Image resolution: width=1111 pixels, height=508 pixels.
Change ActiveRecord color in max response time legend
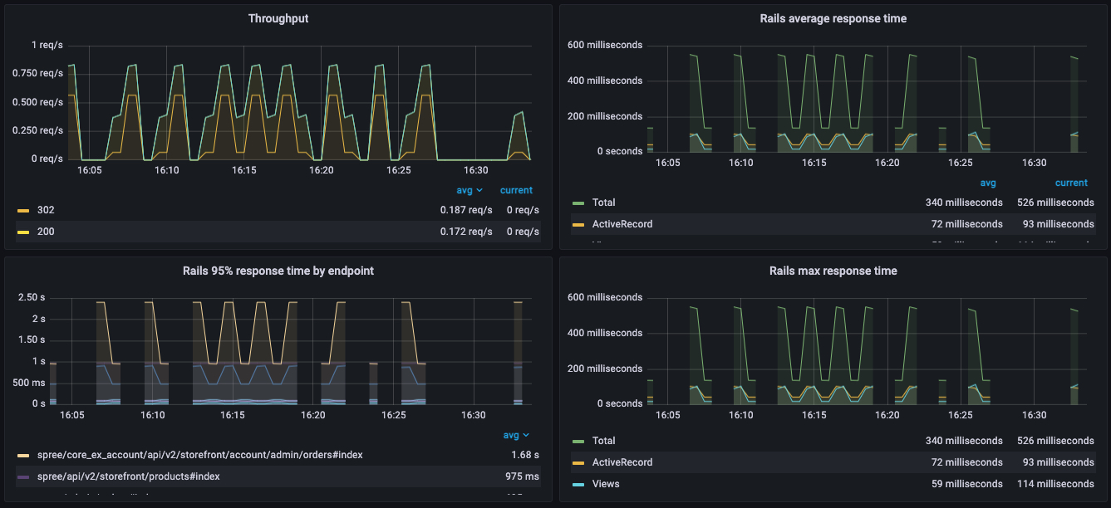pos(578,463)
